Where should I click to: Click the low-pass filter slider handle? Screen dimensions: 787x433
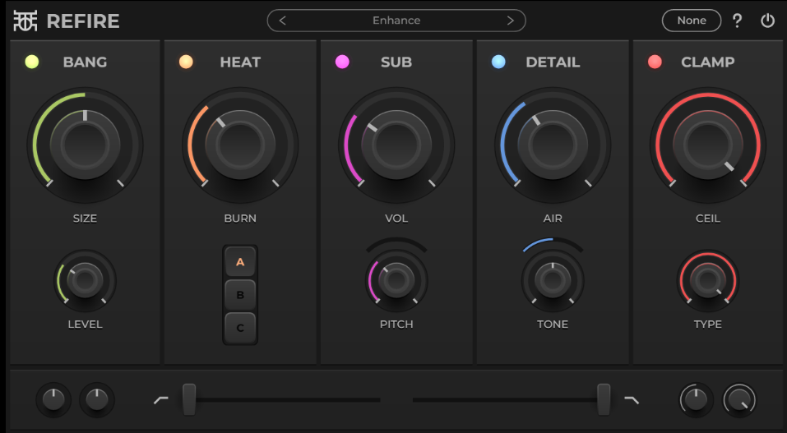[604, 399]
